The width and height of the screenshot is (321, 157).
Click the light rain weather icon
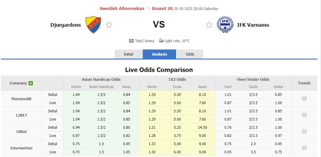(161, 41)
